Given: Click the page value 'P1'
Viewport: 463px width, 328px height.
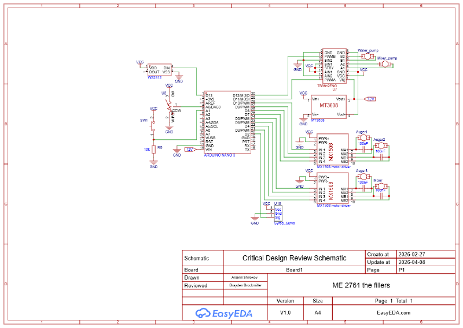Looking at the screenshot, I should pyautogui.click(x=402, y=270).
